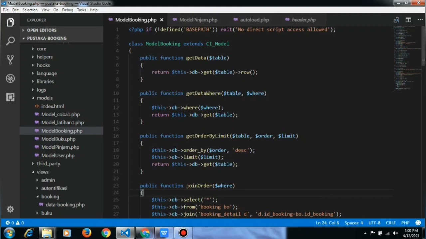Switch to the autoload.php tab
This screenshot has width=426, height=239.
point(254,20)
